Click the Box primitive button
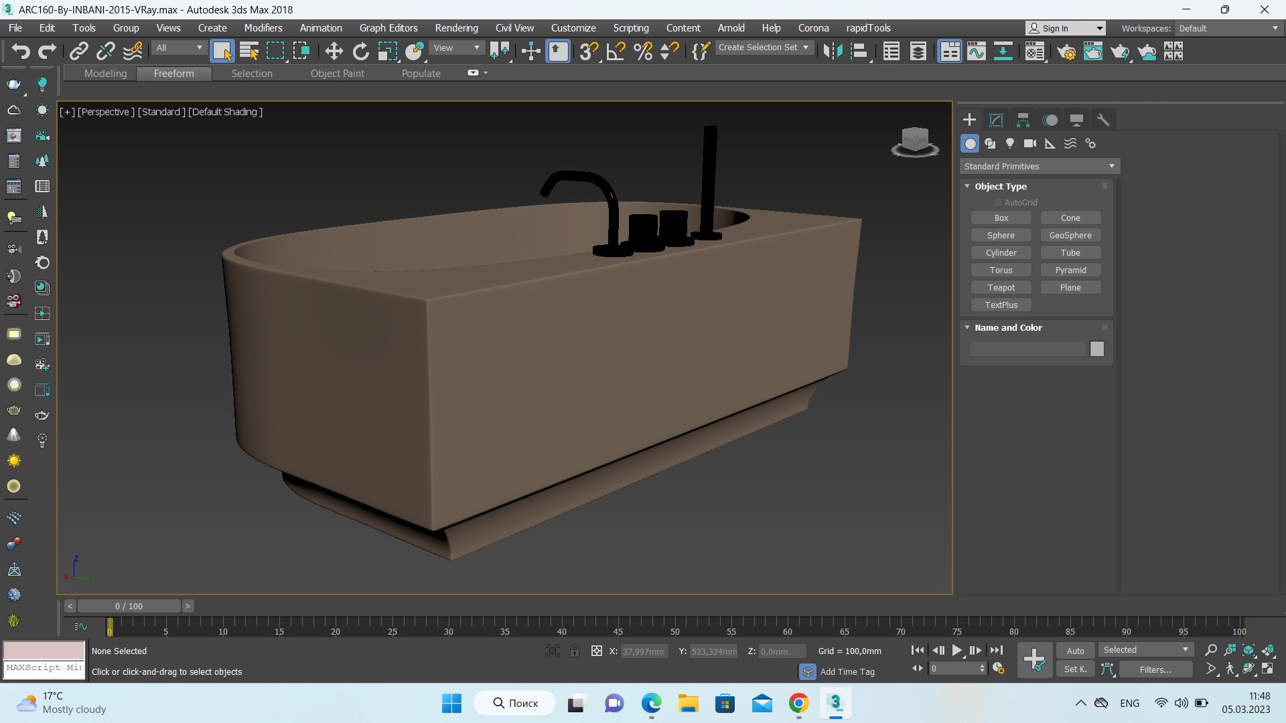The height and width of the screenshot is (723, 1286). (x=1001, y=218)
